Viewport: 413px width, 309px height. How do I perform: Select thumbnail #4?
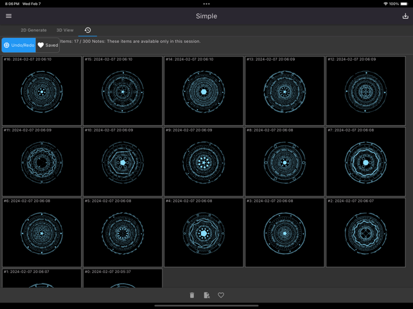pyautogui.click(x=204, y=233)
